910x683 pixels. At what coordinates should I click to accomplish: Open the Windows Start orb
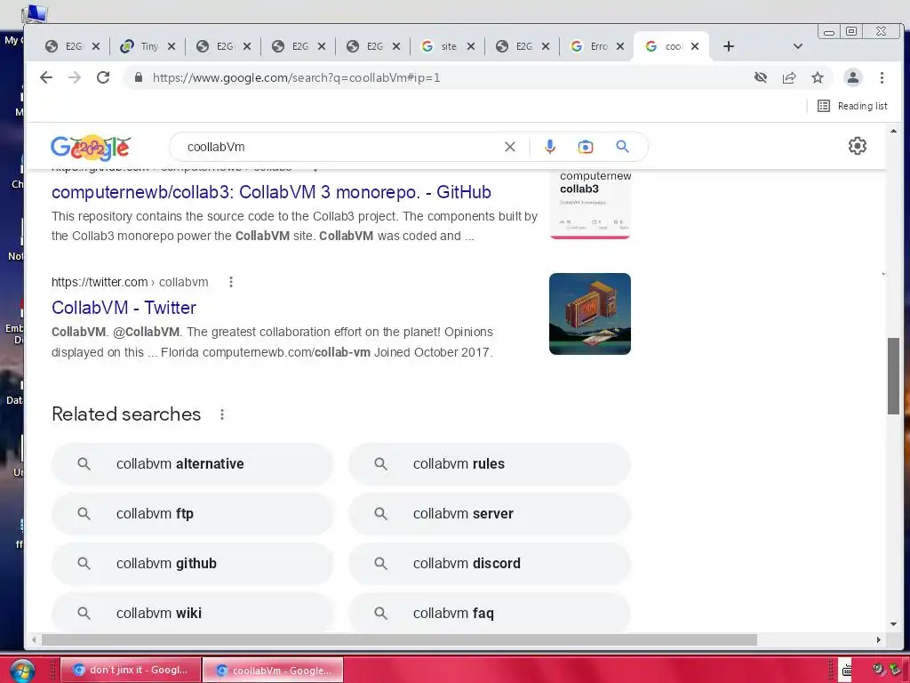(22, 671)
